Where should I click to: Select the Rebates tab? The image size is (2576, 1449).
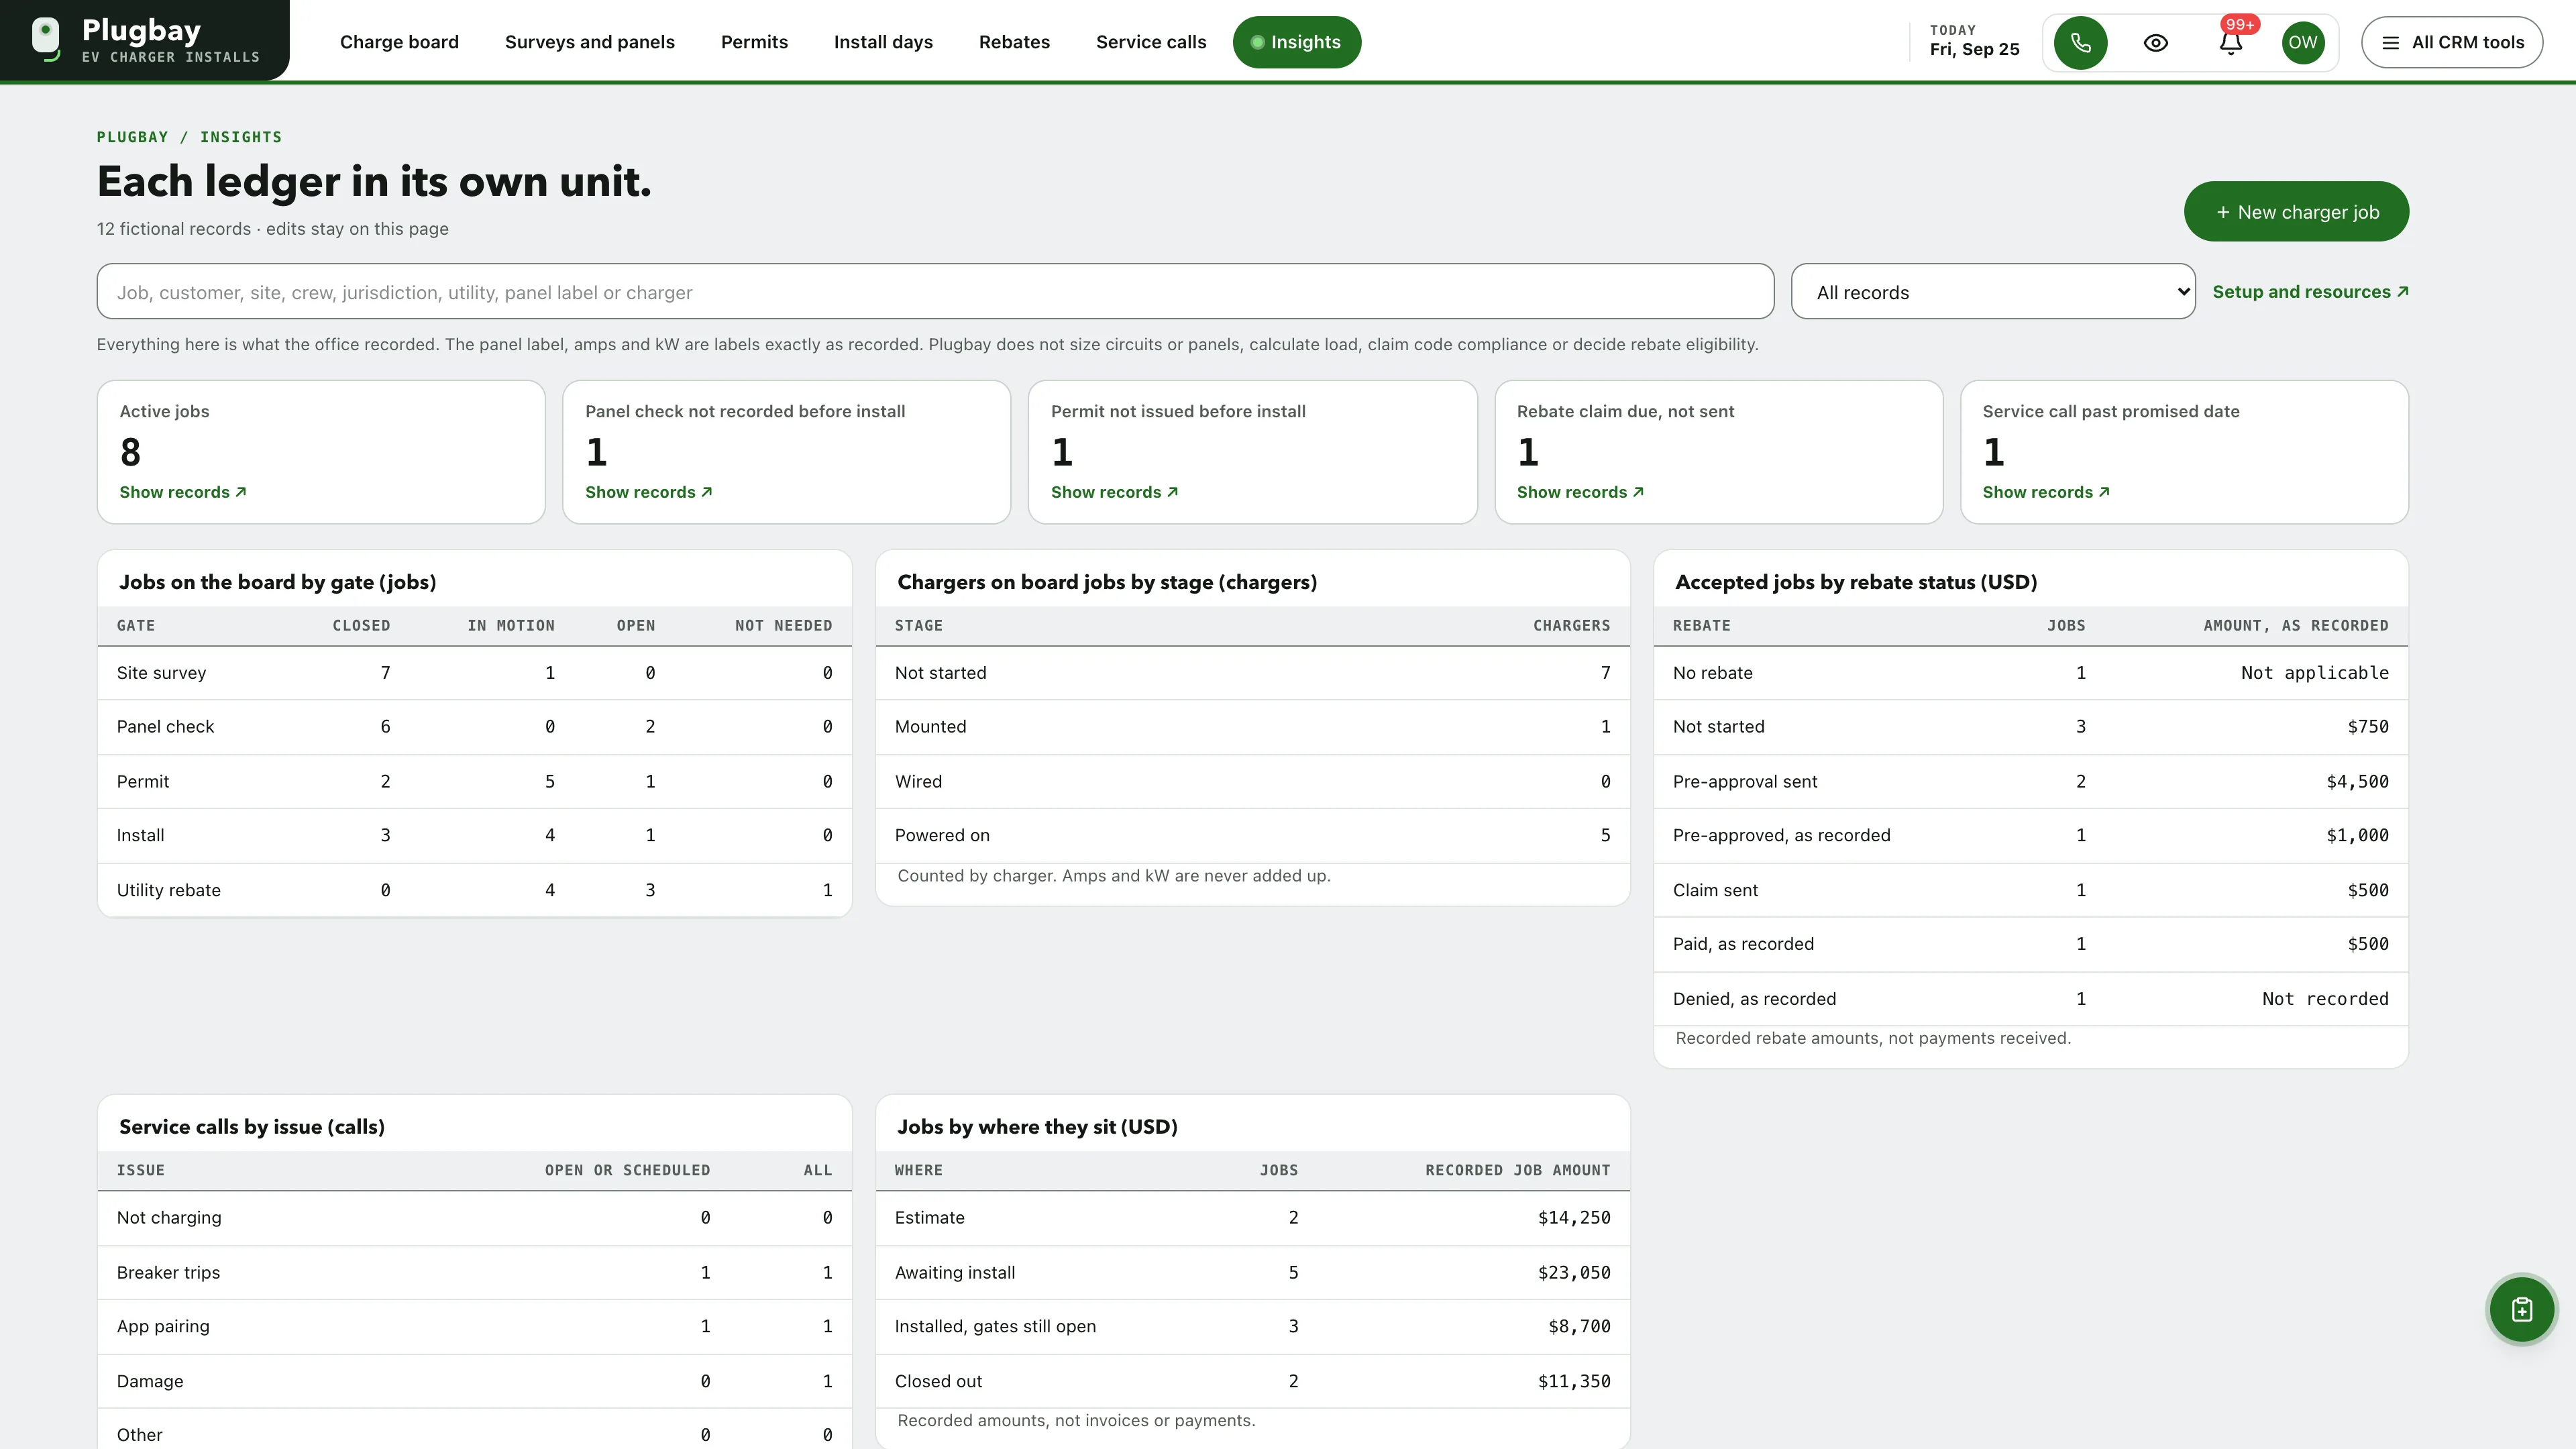coord(1014,42)
